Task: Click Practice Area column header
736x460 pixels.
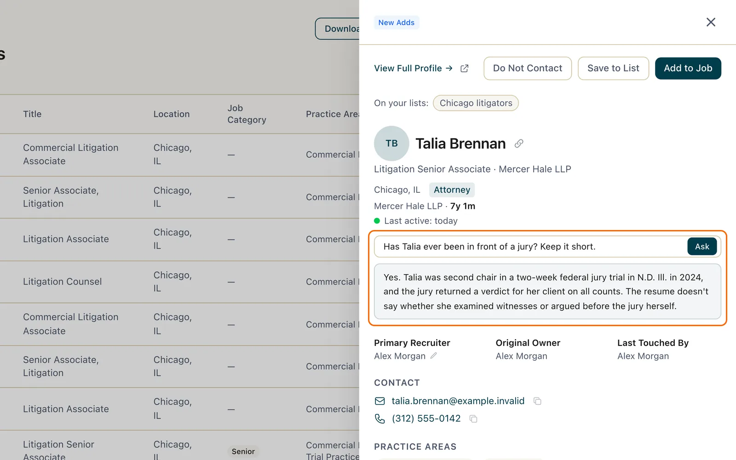Action: [x=333, y=114]
